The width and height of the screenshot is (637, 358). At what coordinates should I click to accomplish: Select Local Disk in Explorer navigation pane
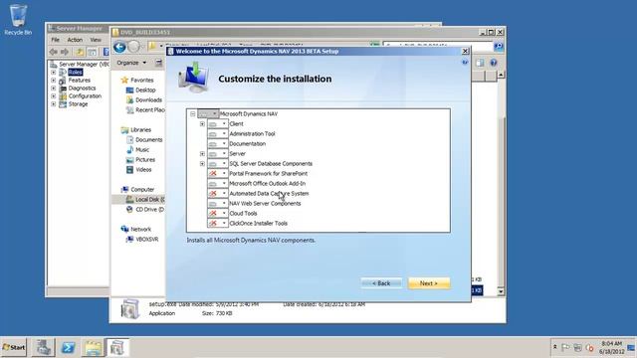[x=145, y=199]
